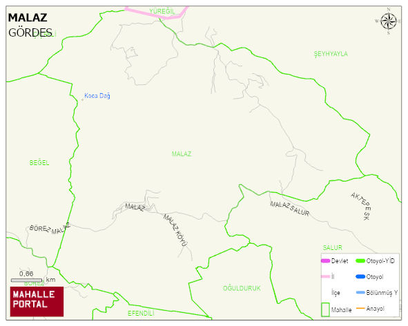The width and height of the screenshot is (408, 326).
Task: Click the BEĞEL neighborhood label
Action: coord(39,163)
